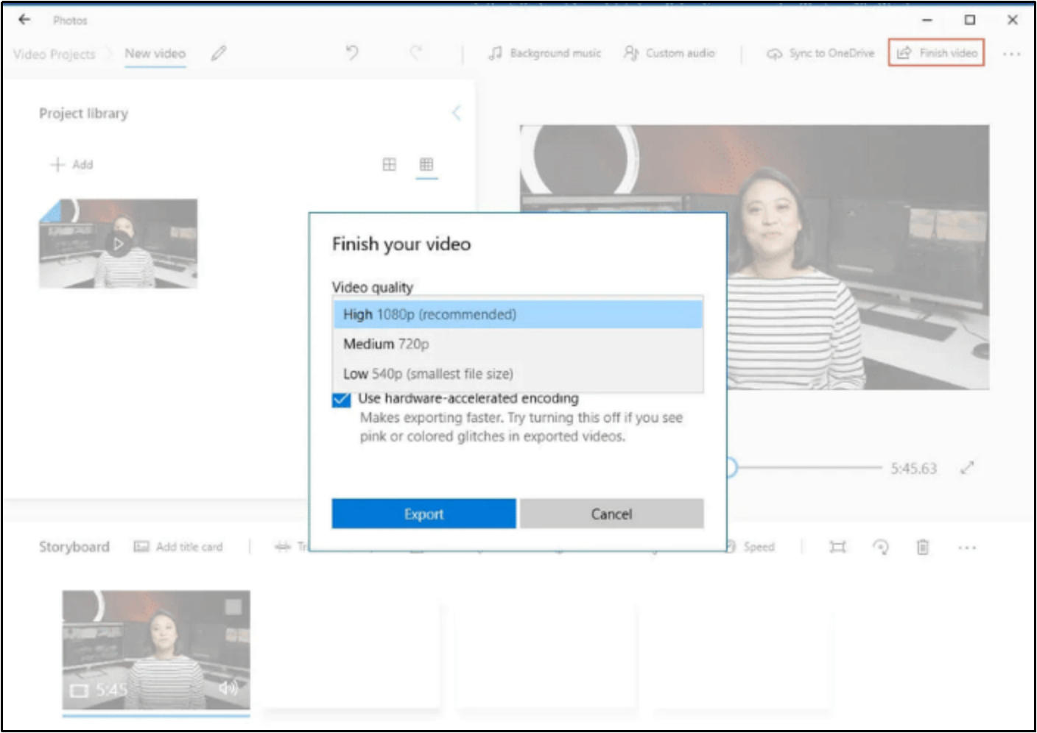Minimize the Photos window
This screenshot has width=1037, height=733.
tap(927, 21)
